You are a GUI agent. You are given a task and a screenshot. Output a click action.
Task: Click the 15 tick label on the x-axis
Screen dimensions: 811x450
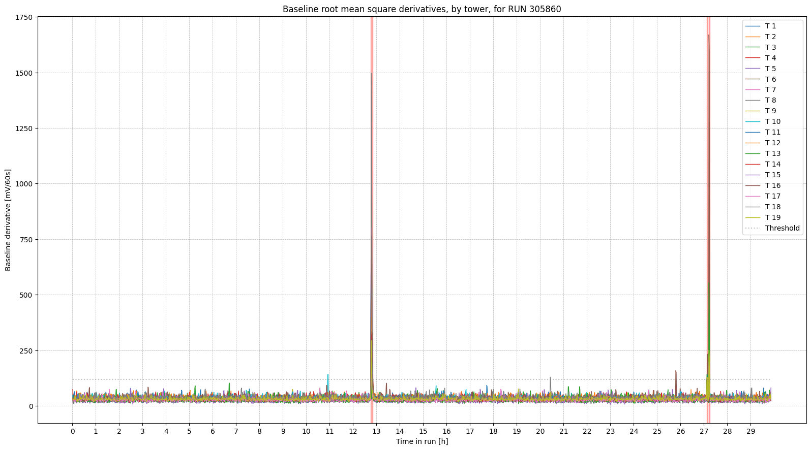(x=423, y=431)
